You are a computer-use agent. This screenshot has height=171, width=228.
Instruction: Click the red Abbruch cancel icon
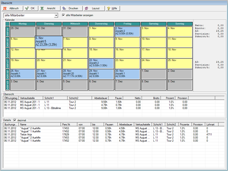click(5, 8)
